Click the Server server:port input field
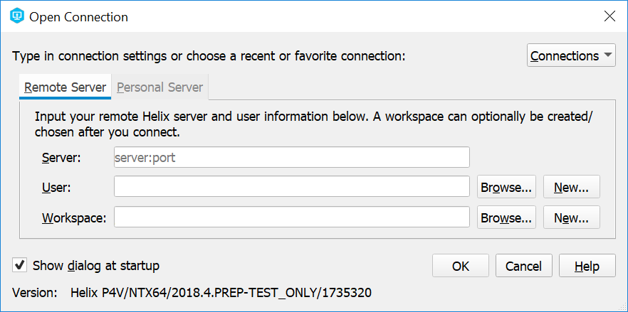 pyautogui.click(x=291, y=157)
